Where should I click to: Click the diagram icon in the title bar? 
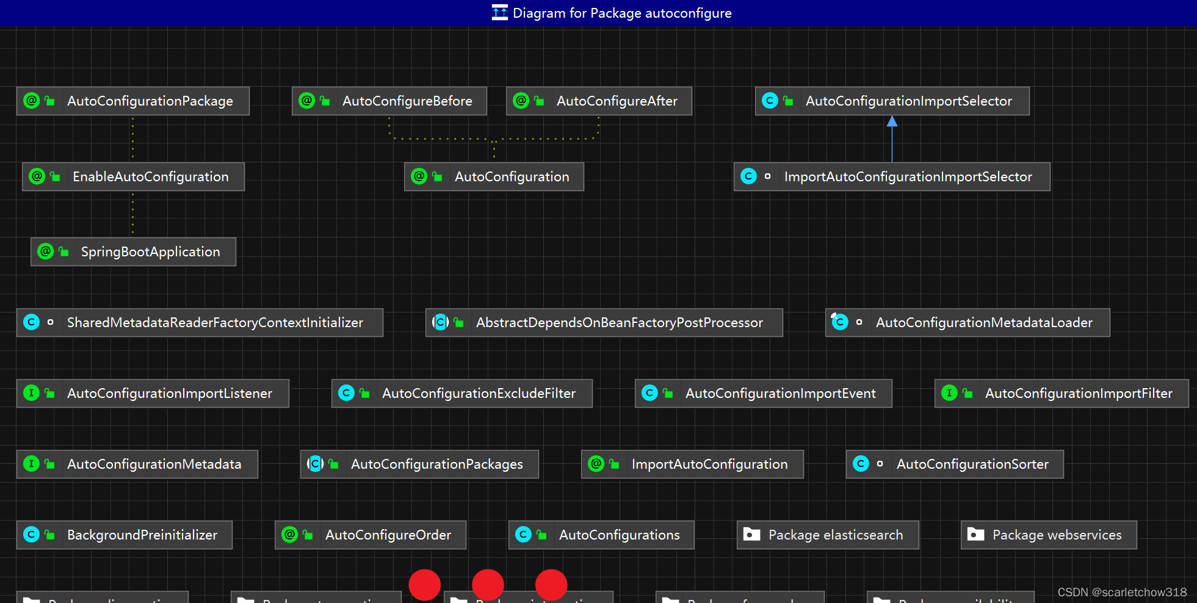pos(499,12)
